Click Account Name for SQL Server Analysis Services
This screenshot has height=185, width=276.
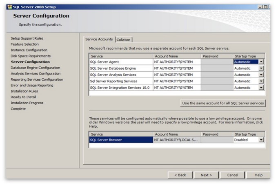(x=177, y=75)
